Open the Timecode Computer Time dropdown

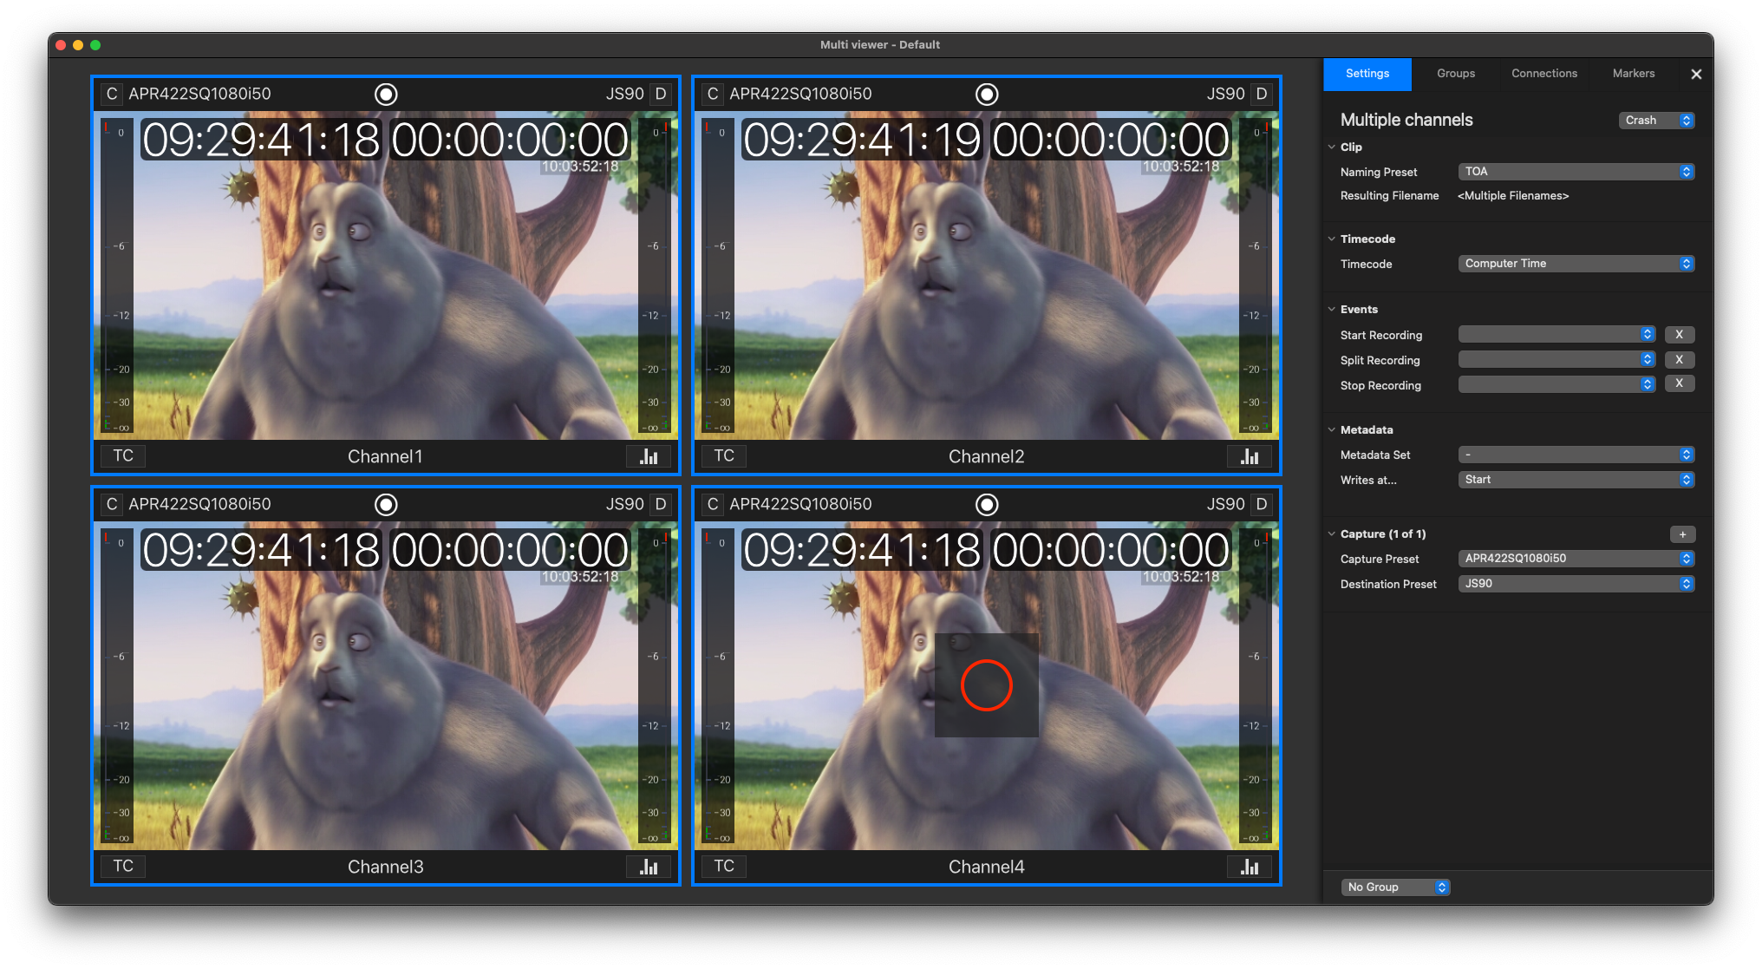coord(1576,264)
